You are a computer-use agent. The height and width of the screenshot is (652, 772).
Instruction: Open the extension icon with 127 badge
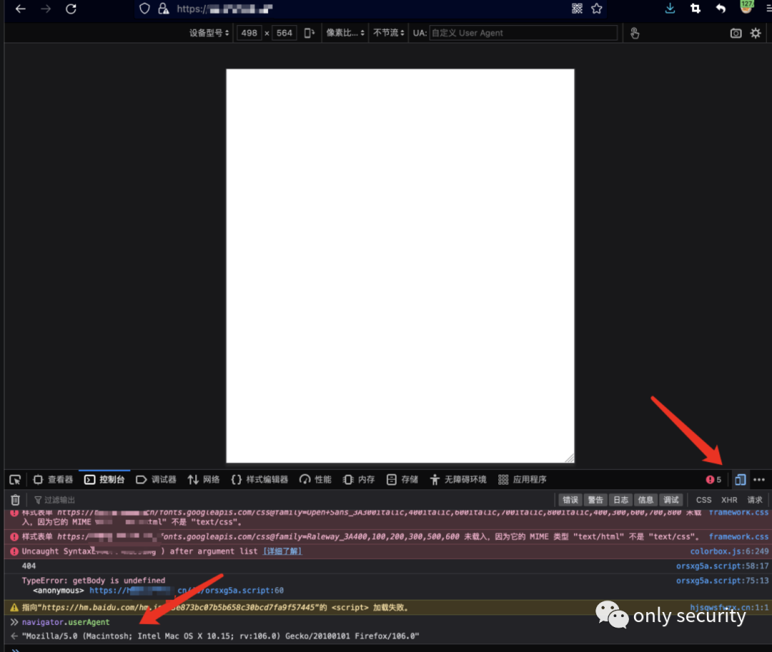(x=746, y=7)
